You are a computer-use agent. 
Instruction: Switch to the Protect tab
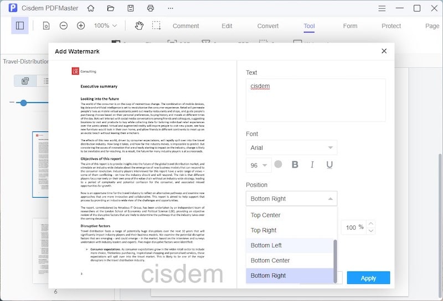tap(391, 26)
